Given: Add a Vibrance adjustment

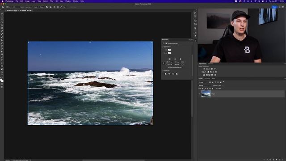Looking at the screenshot, I should pos(215,69).
